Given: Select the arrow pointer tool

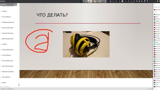Looking at the screenshot, I should pyautogui.click(x=137, y=1).
